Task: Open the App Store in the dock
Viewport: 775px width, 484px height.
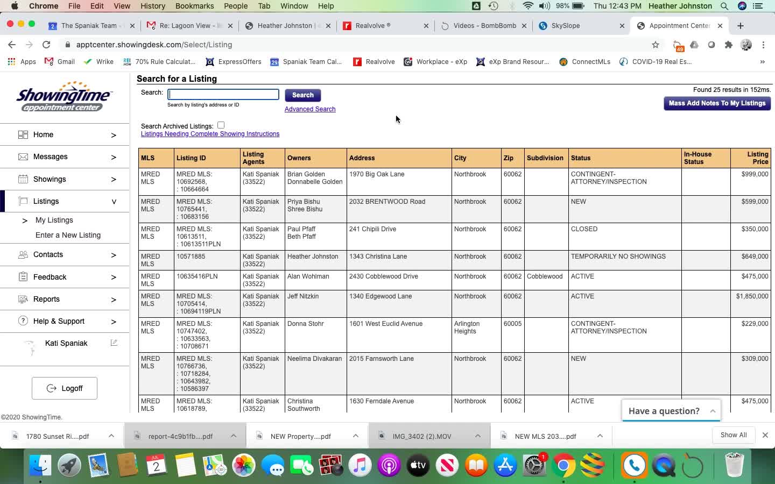Action: pos(505,465)
